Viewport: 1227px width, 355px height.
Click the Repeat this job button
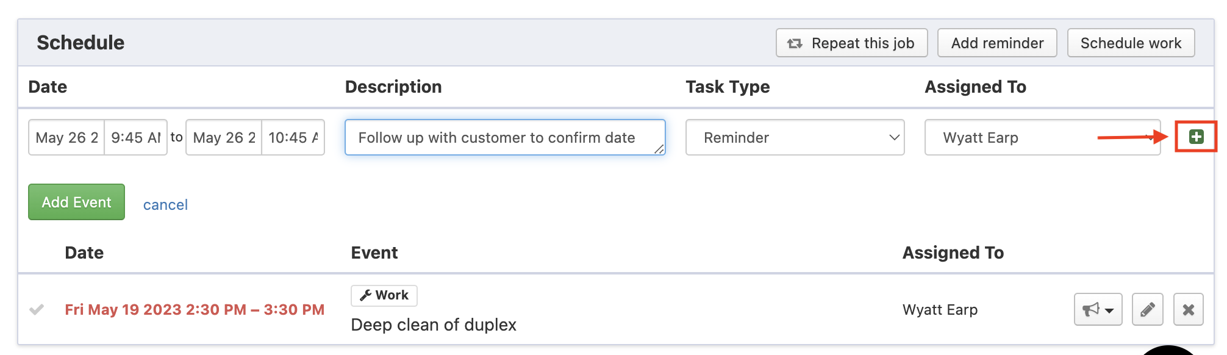[x=851, y=43]
